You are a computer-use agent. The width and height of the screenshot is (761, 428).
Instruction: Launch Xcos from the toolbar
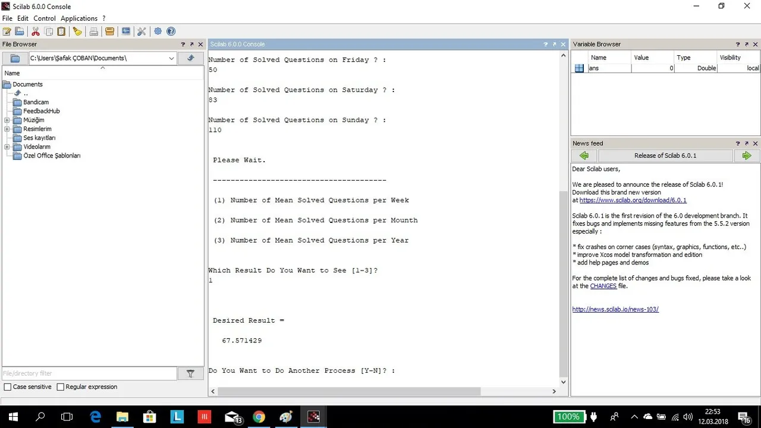[126, 32]
